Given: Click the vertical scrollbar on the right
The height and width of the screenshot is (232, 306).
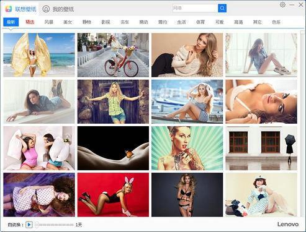Looking at the screenshot, I should 302,124.
